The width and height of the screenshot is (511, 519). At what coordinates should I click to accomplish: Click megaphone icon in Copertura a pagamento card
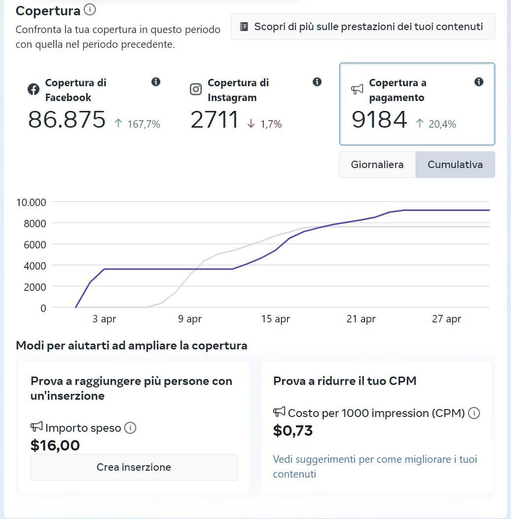click(x=357, y=89)
